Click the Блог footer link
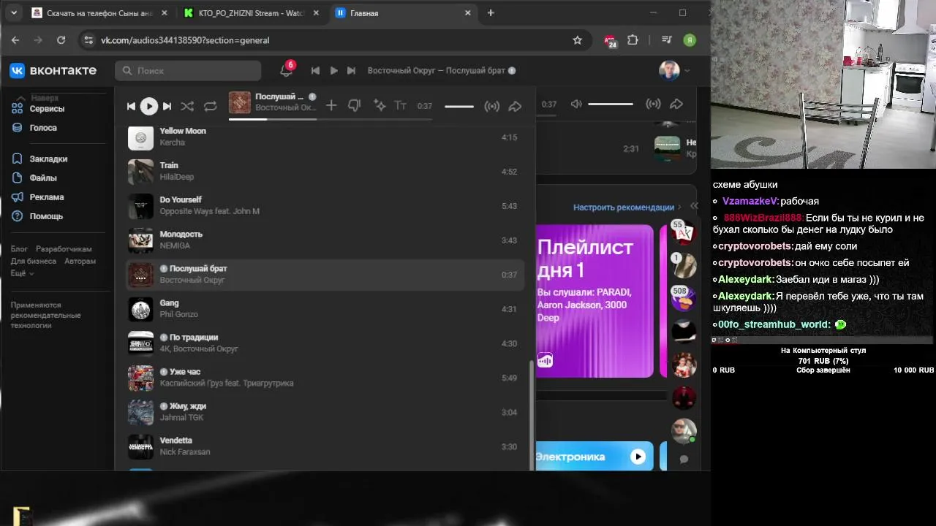 (19, 249)
